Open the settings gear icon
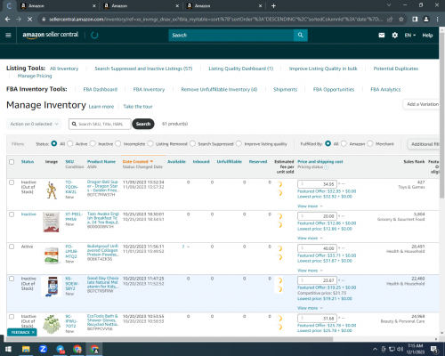Screen dimensions: 445x356 394,35
